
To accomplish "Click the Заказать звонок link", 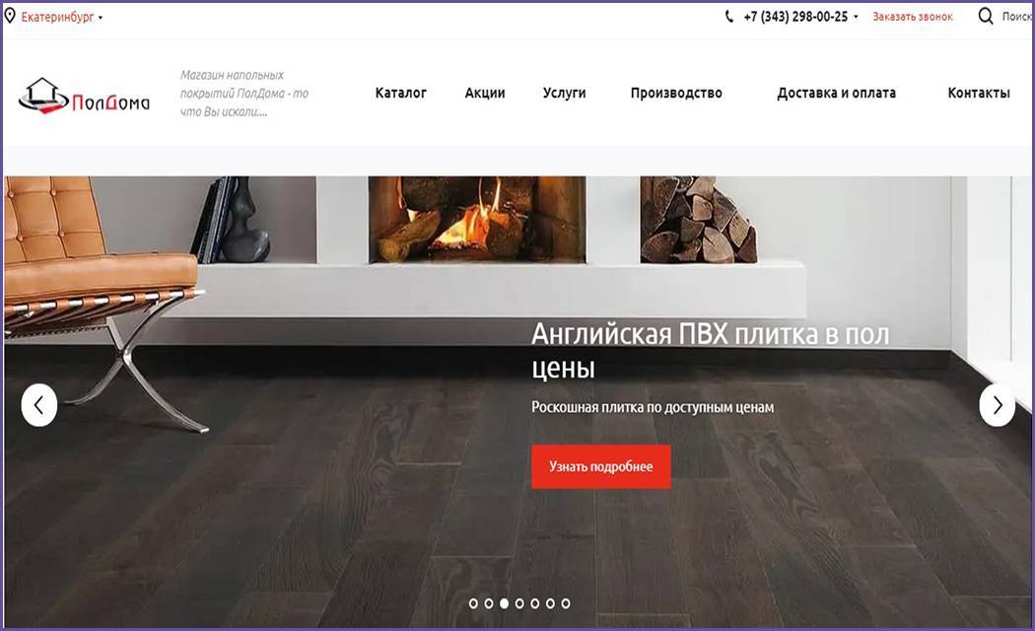I will tap(913, 17).
